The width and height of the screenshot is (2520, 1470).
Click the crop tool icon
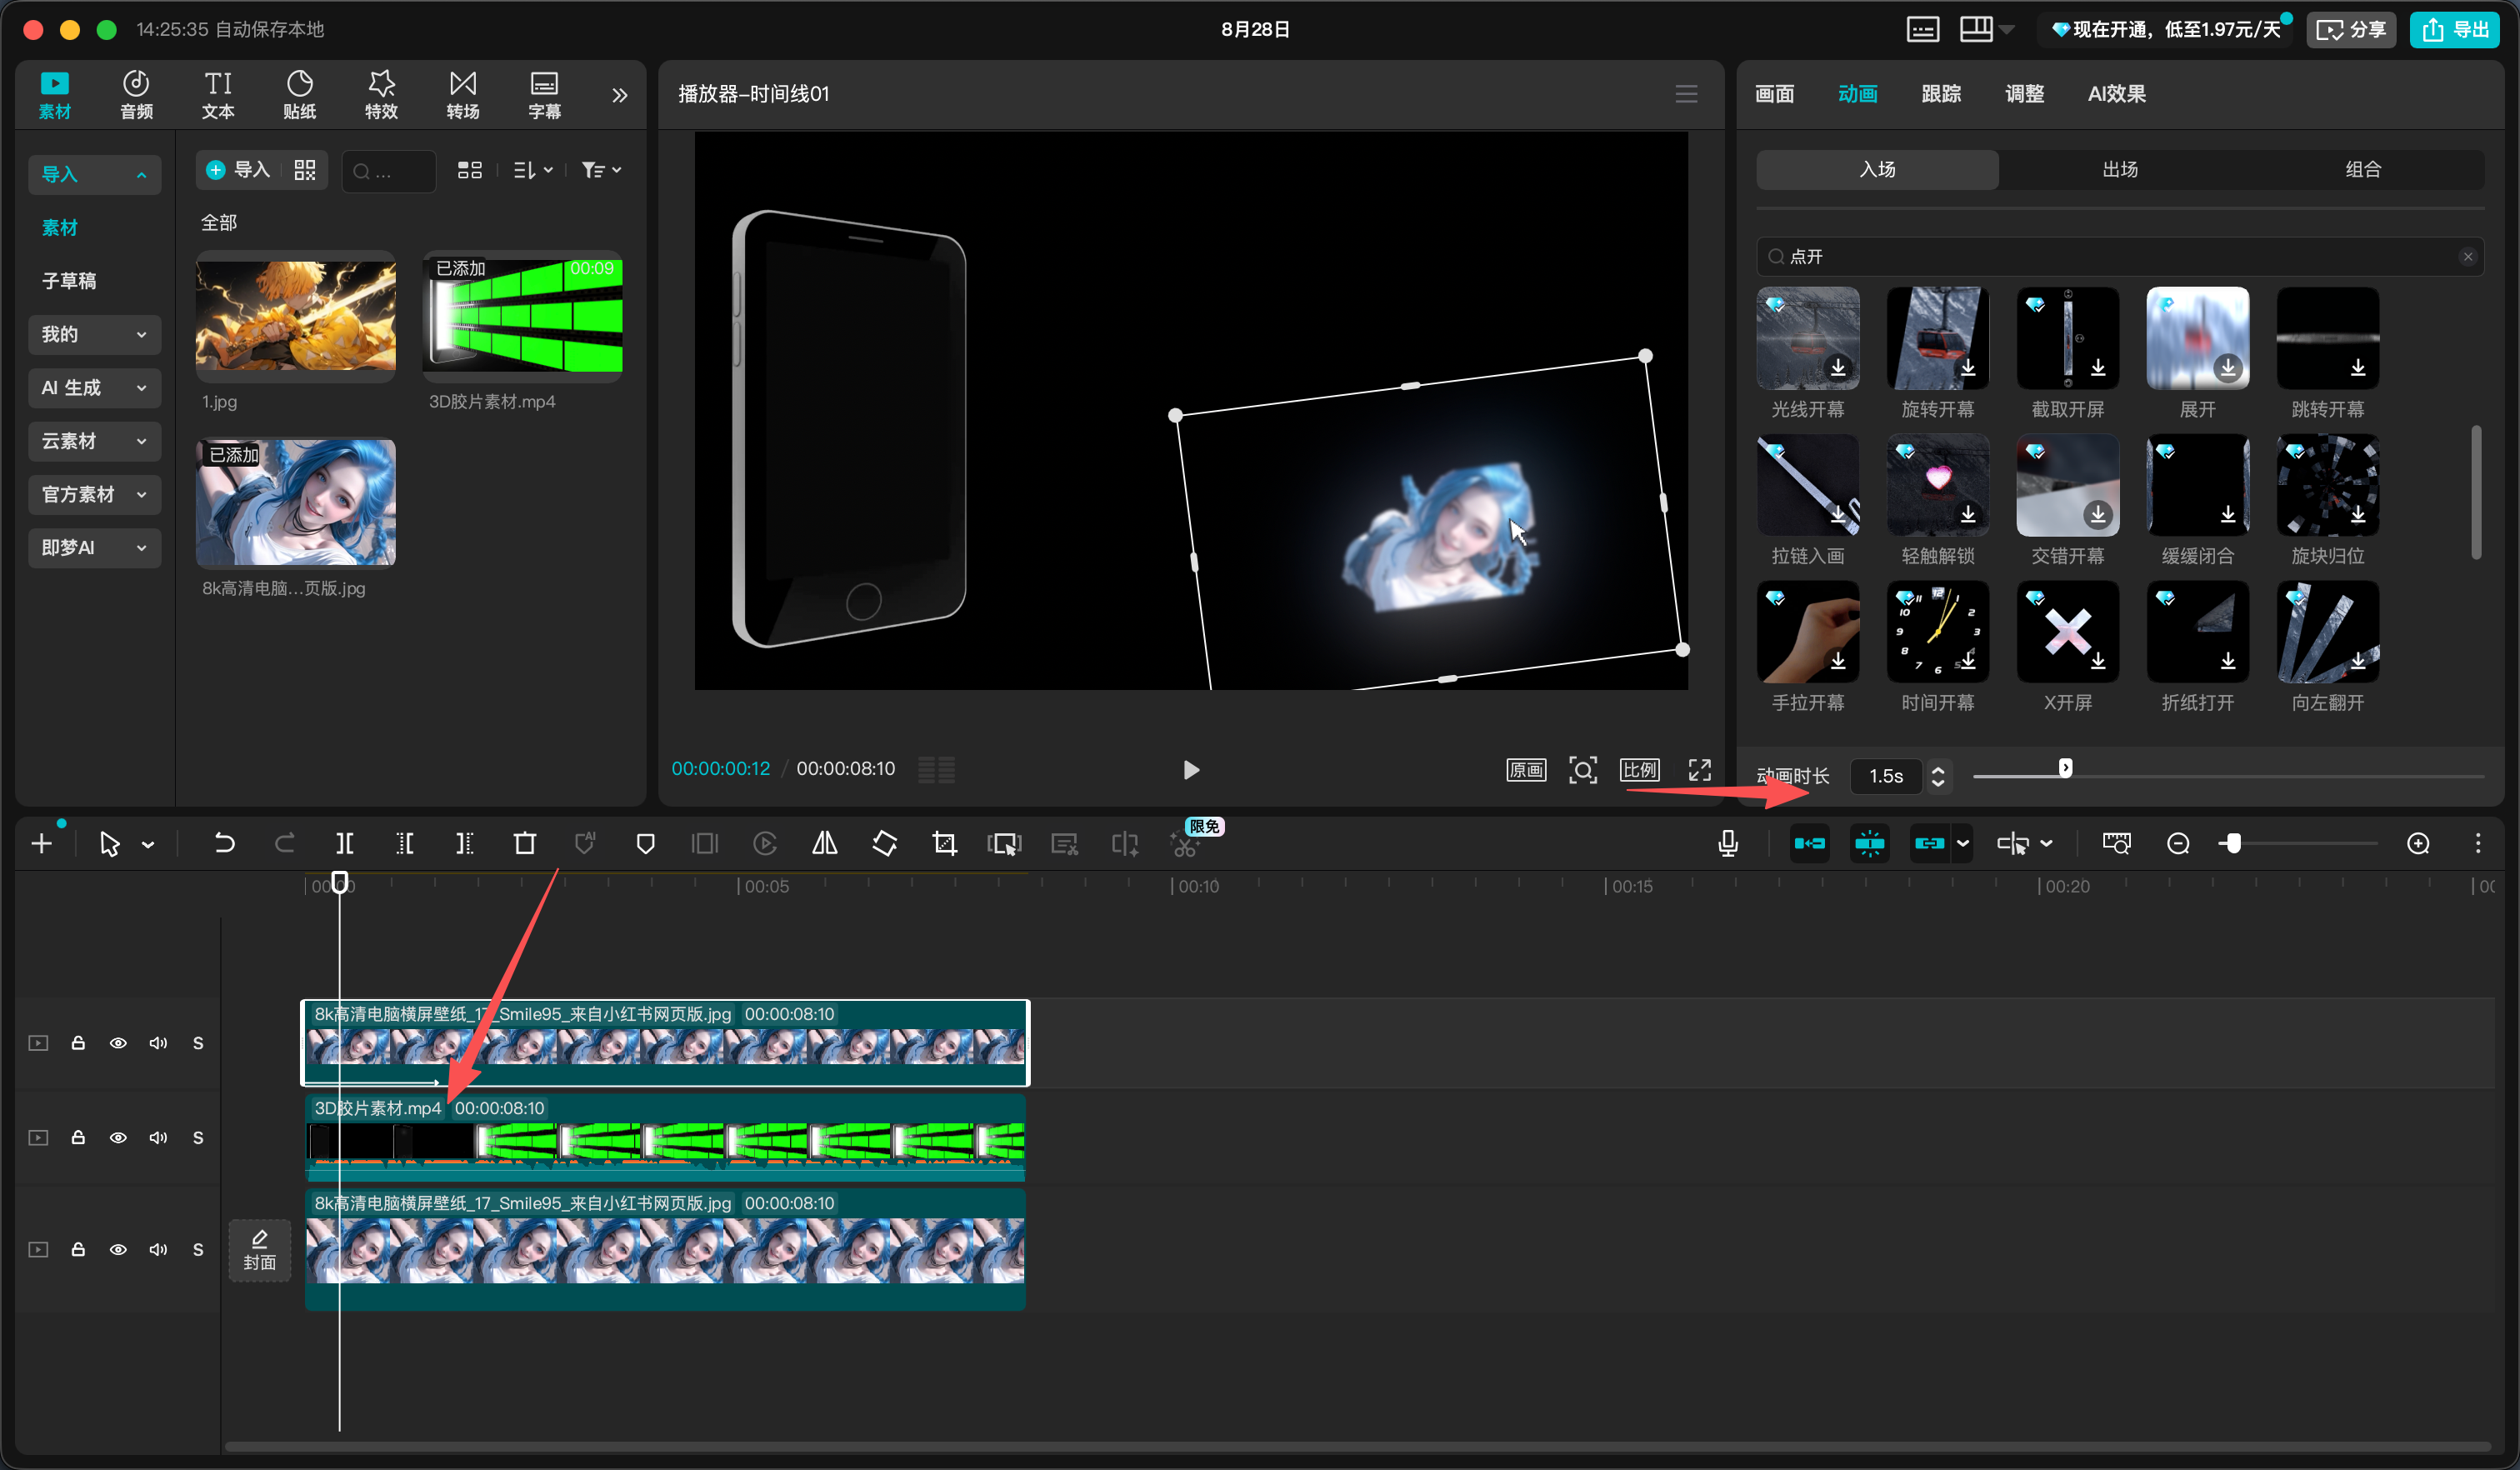point(944,844)
